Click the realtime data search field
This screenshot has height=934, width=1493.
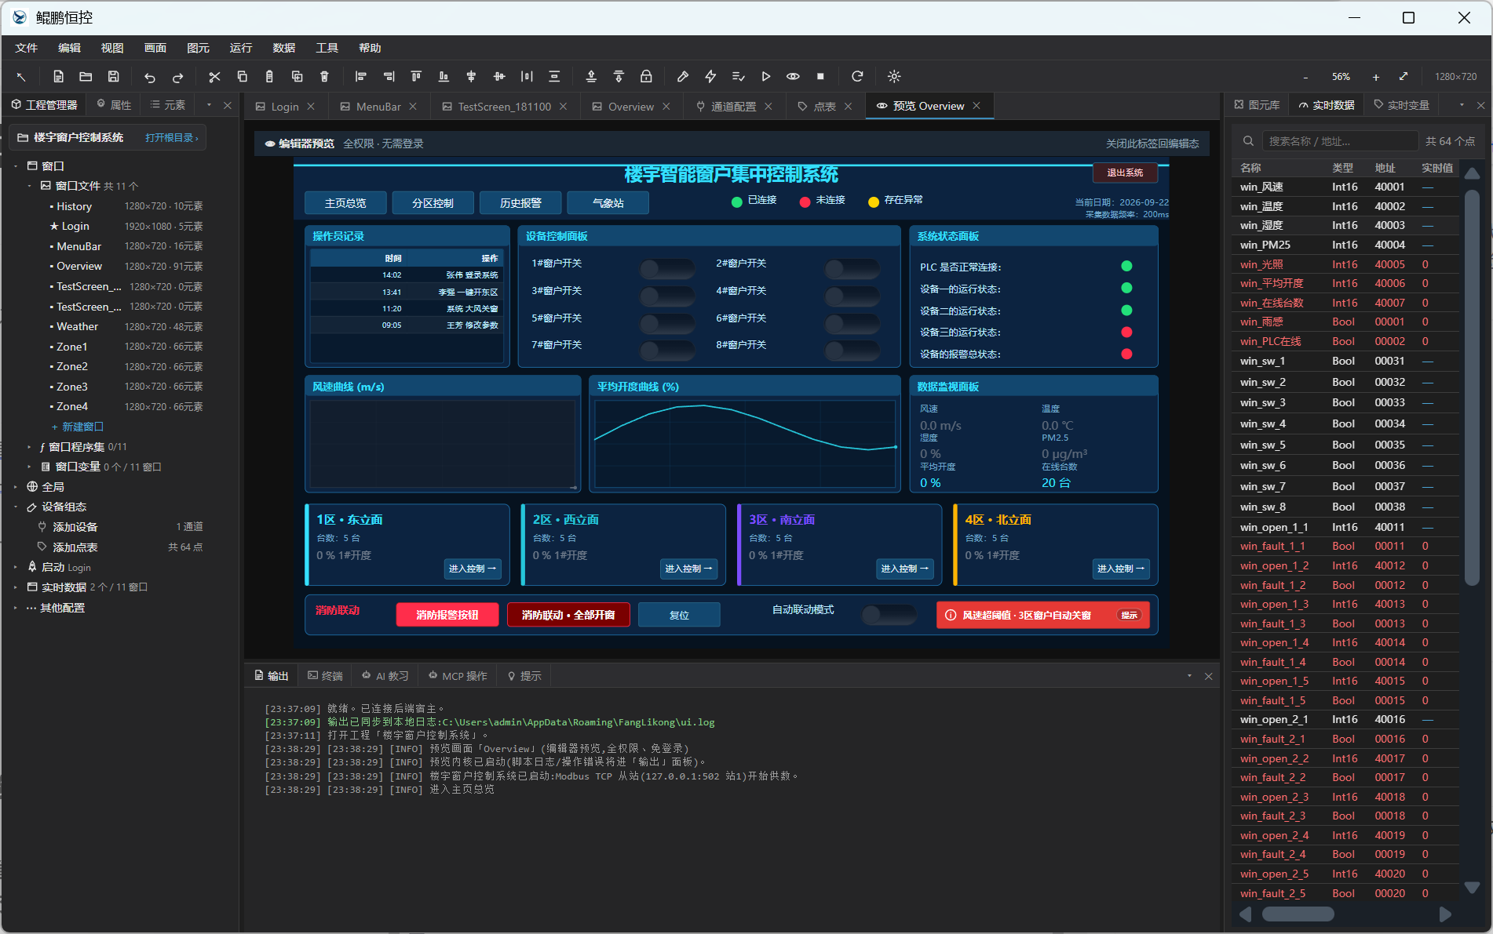pos(1342,141)
